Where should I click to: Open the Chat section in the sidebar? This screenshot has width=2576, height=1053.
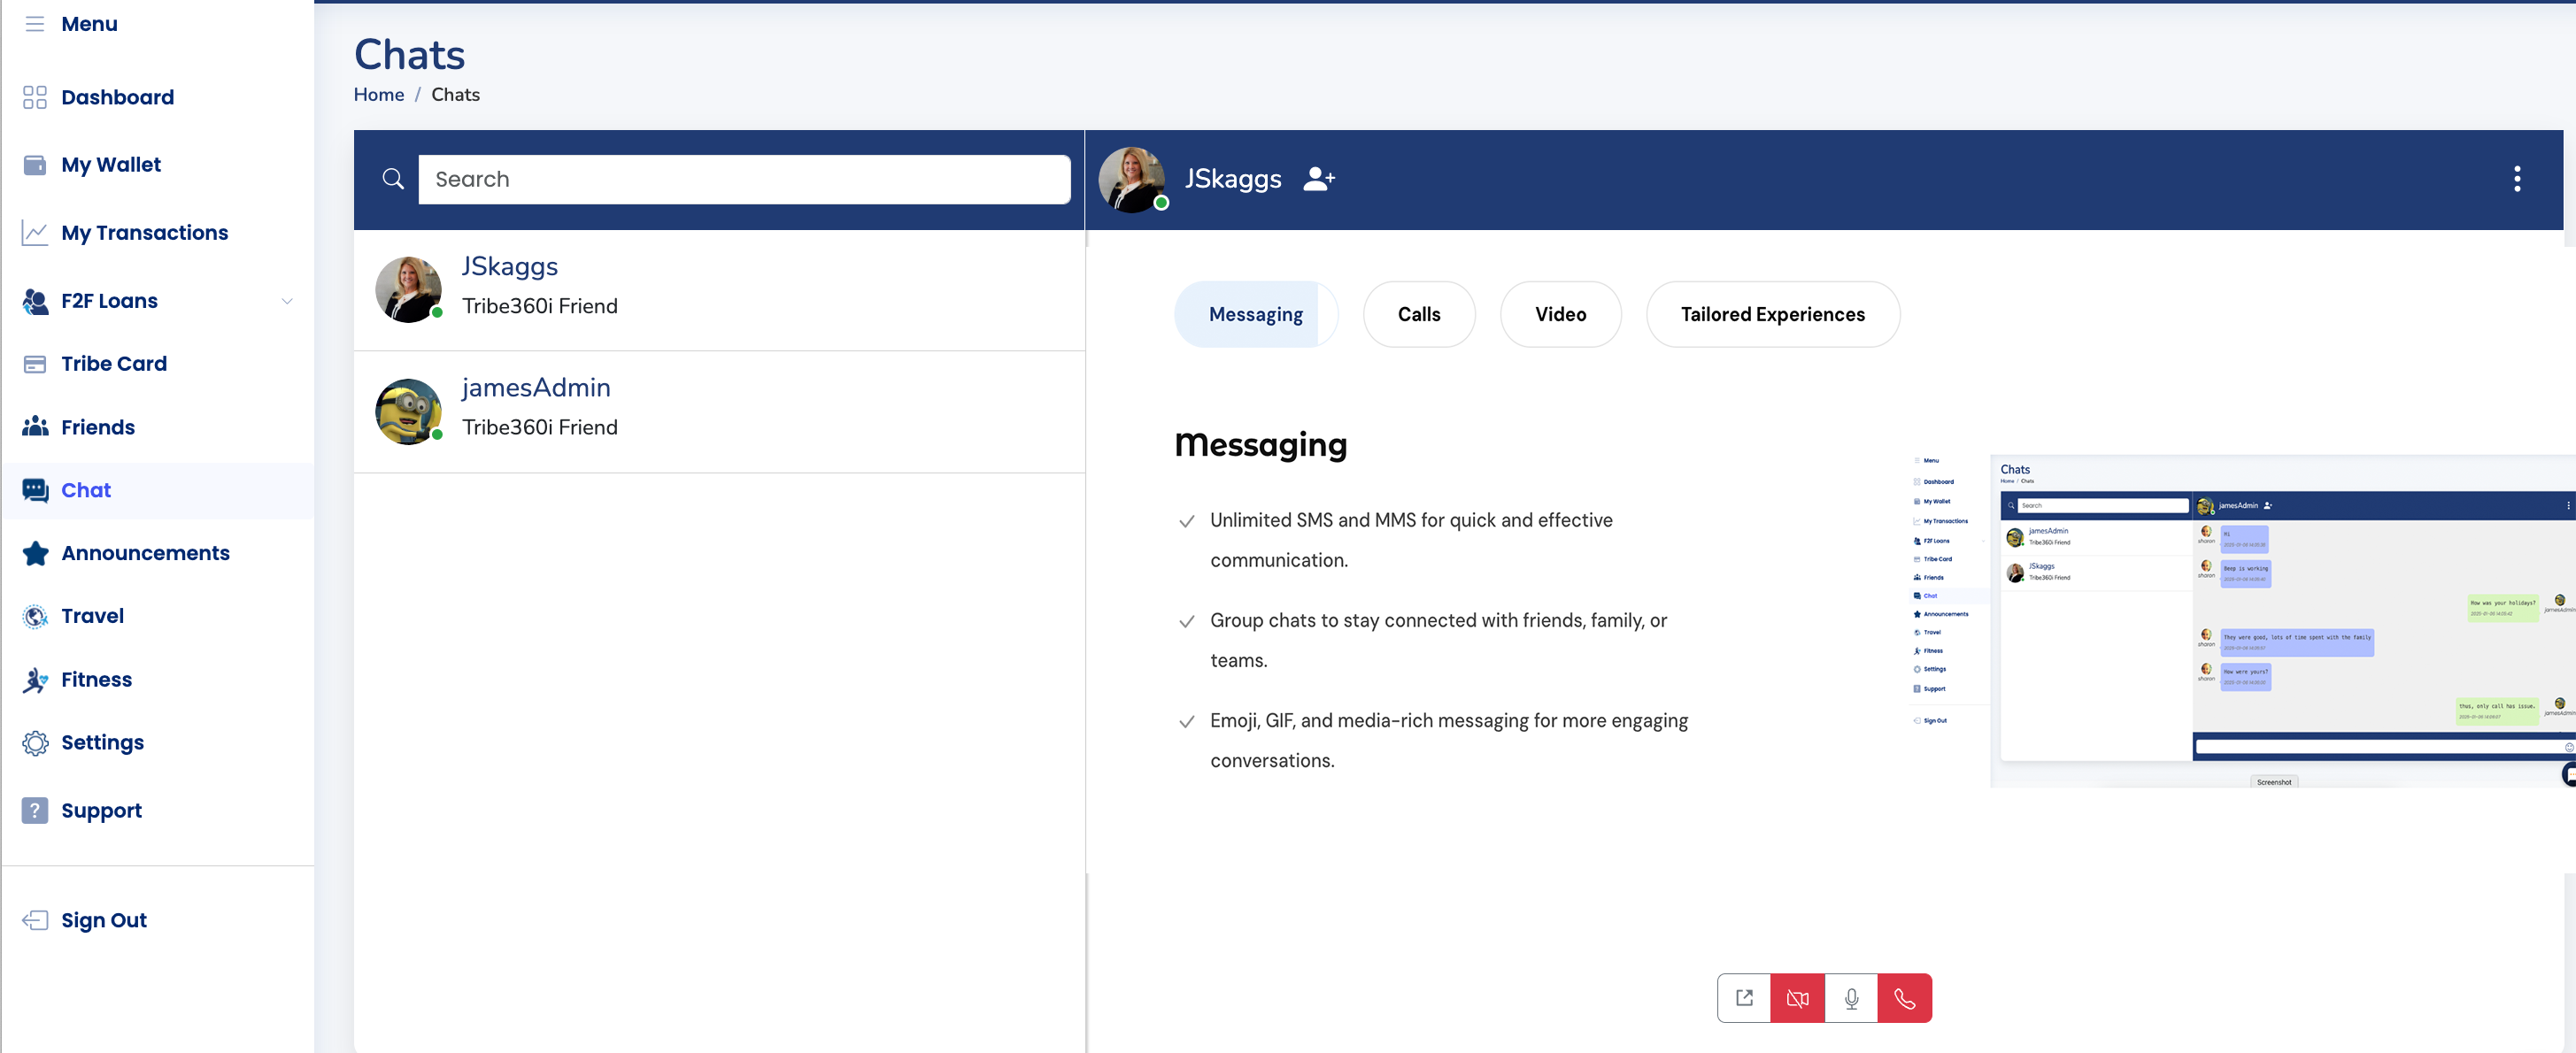coord(85,490)
